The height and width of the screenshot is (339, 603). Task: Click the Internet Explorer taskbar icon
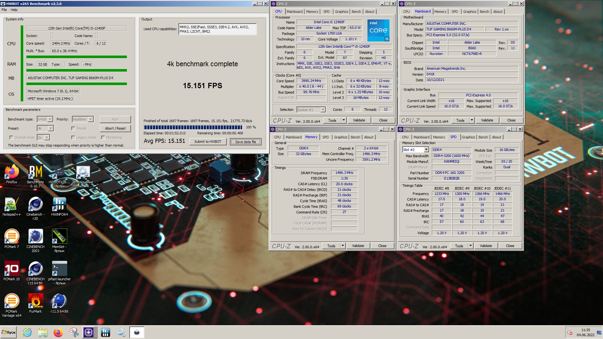[27, 332]
